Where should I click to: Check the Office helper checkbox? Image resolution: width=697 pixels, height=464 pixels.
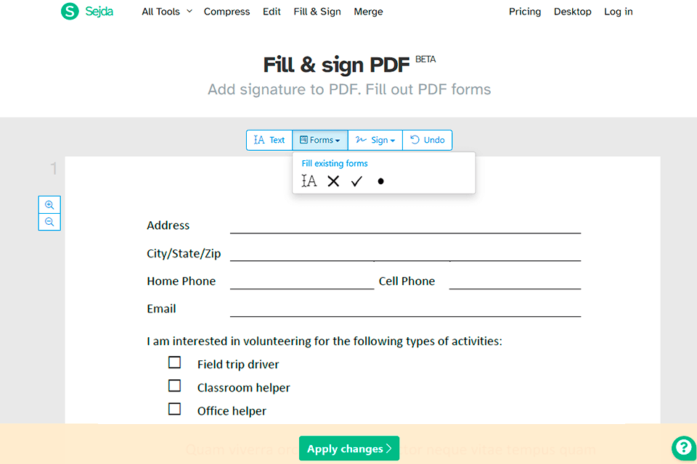pyautogui.click(x=174, y=408)
